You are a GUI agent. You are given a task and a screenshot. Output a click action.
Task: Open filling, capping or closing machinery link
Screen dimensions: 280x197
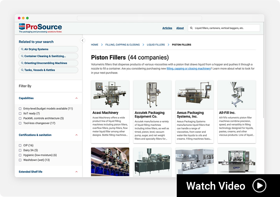click(x=189, y=69)
